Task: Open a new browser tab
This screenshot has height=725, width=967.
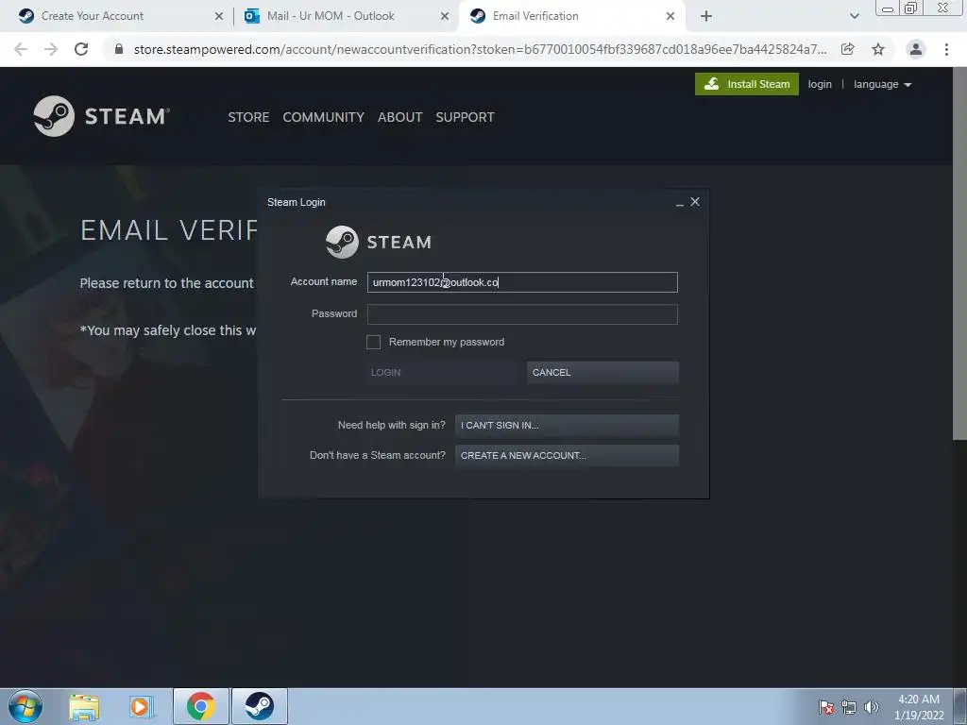Action: click(x=706, y=16)
